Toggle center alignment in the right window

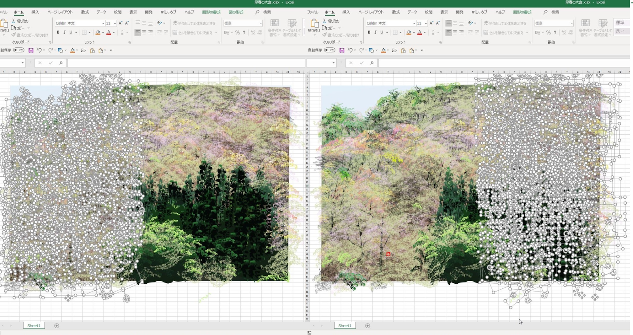click(x=455, y=32)
